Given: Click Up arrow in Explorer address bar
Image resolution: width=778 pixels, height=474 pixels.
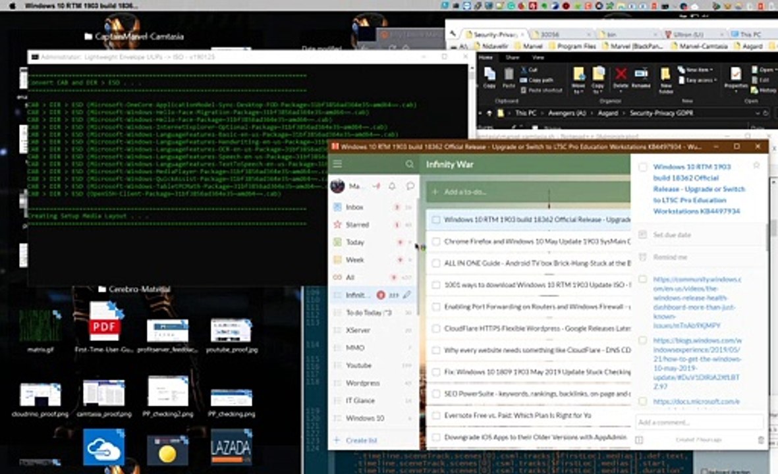Looking at the screenshot, I should click(489, 113).
